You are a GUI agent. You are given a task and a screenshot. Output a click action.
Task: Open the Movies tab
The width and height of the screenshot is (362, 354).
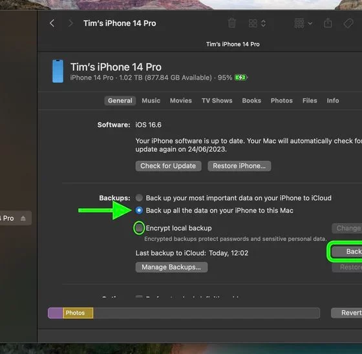coord(181,101)
